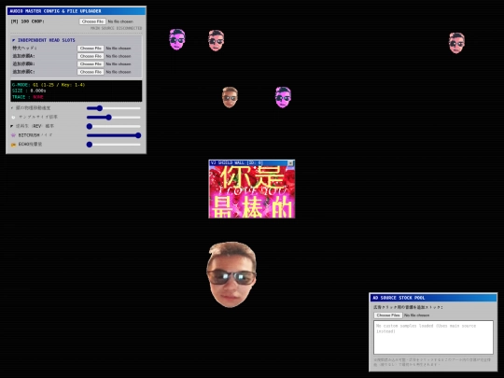This screenshot has width=504, height=378.
Task: Click the pink head in the middle row
Action: [x=283, y=97]
